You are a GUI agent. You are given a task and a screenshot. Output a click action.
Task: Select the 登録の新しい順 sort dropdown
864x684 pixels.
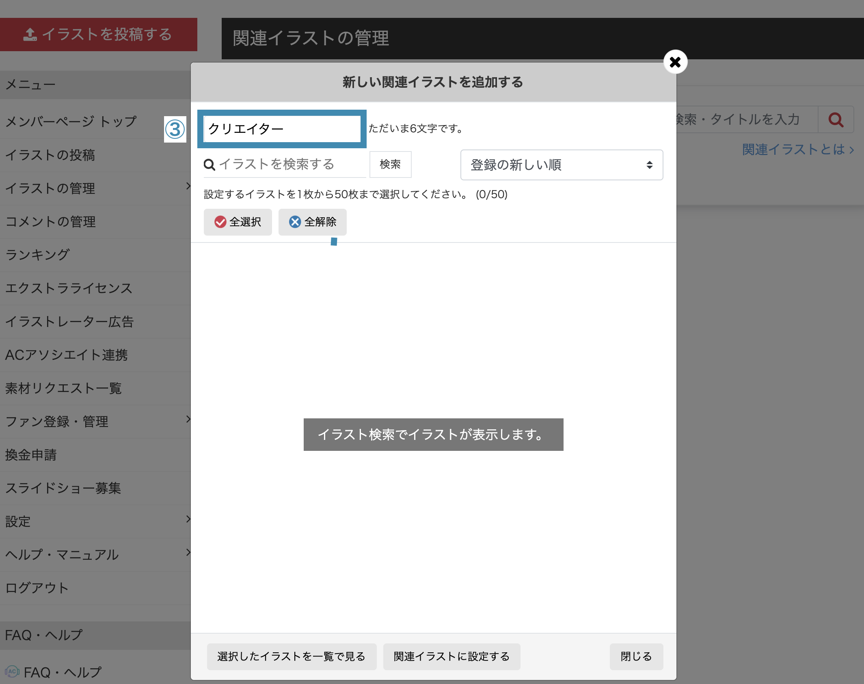[x=560, y=164]
